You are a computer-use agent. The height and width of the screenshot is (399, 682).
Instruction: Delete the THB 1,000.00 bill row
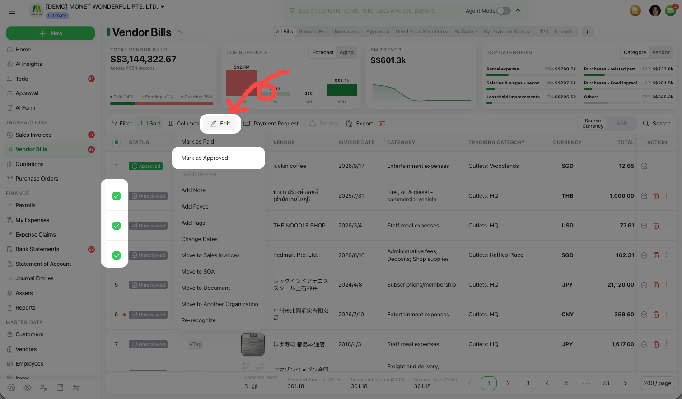pyautogui.click(x=656, y=196)
